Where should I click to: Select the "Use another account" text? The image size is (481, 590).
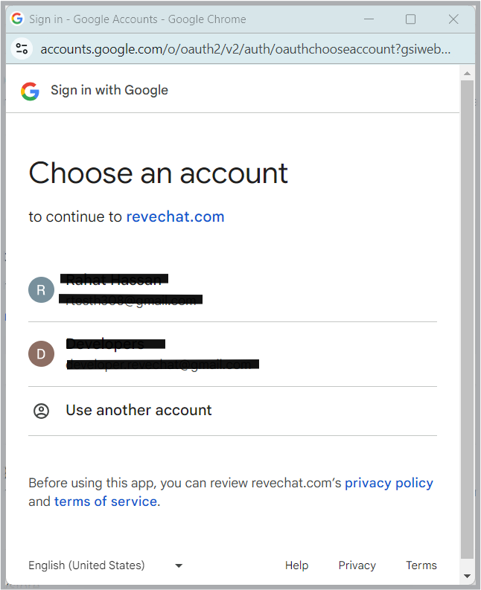tap(138, 411)
